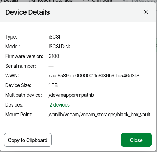Click the /dev/mapper/mpathb multipath value
The height and width of the screenshot is (152, 157).
coord(71,95)
